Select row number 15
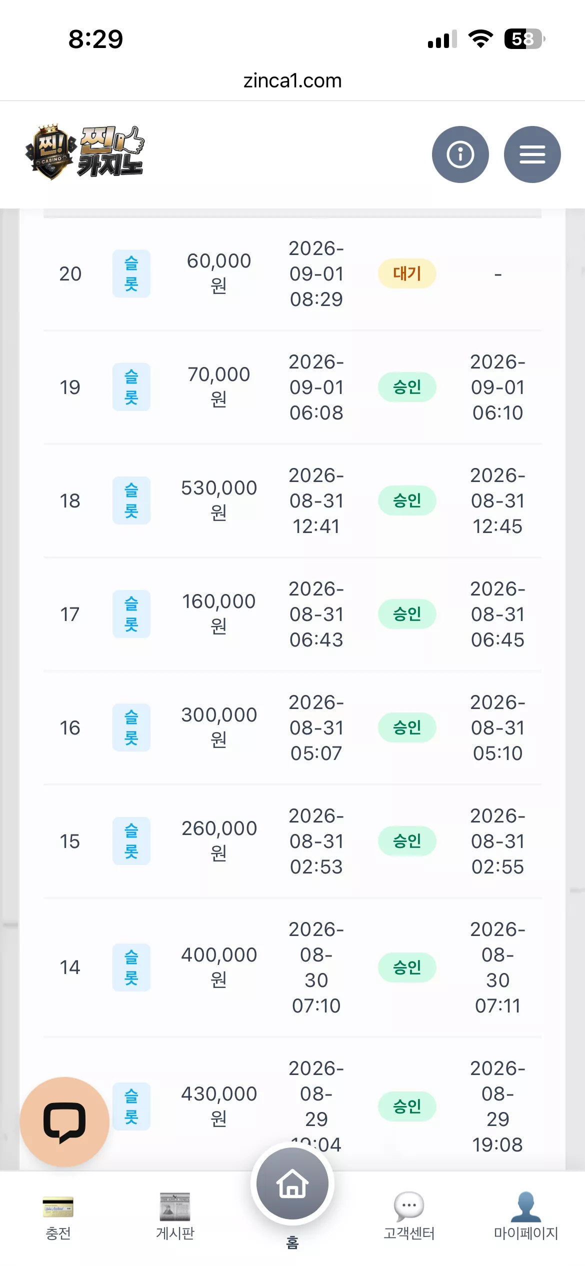Viewport: 585px width, 1266px height. 70,841
